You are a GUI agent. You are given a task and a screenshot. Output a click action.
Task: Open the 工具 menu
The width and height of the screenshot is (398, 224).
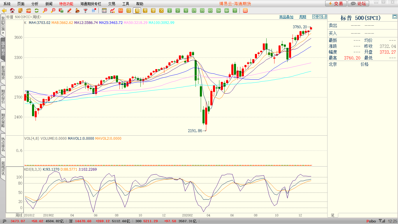126,4
